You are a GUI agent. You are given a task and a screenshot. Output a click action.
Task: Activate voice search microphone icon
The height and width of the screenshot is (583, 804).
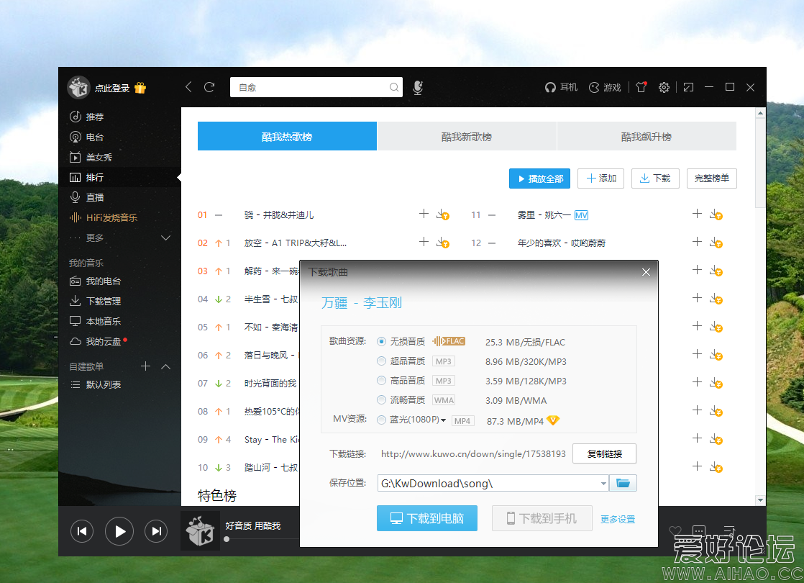(417, 87)
